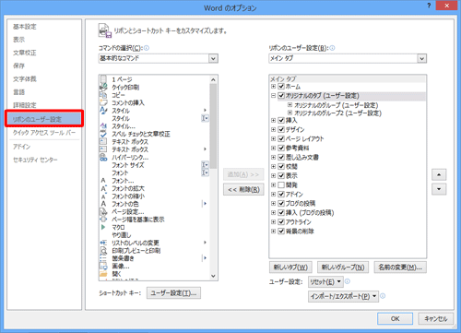Confirm with the OK button
This screenshot has width=461, height=333.
[395, 318]
